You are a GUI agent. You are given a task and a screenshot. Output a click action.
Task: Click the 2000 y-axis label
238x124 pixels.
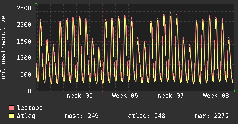click(x=24, y=25)
